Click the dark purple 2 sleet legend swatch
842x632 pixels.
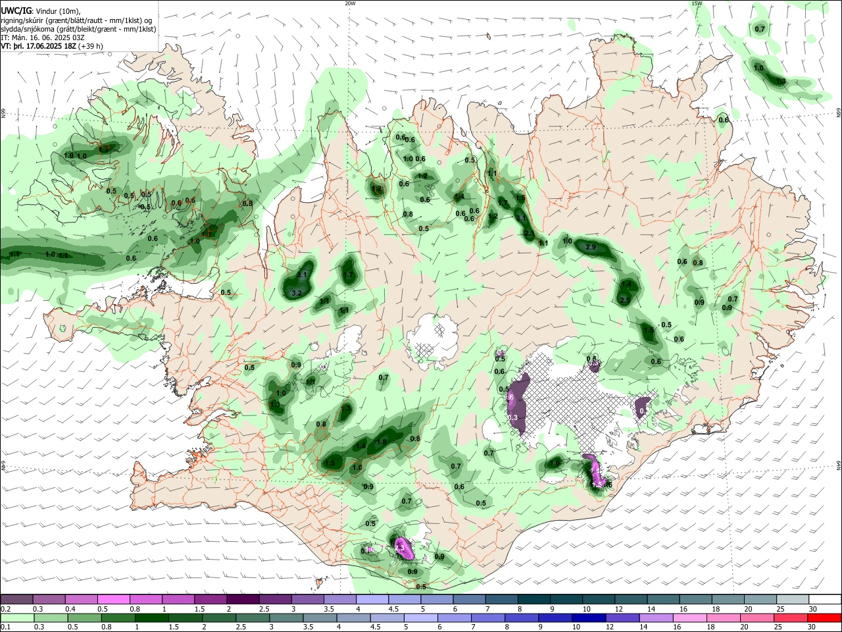[x=242, y=599]
